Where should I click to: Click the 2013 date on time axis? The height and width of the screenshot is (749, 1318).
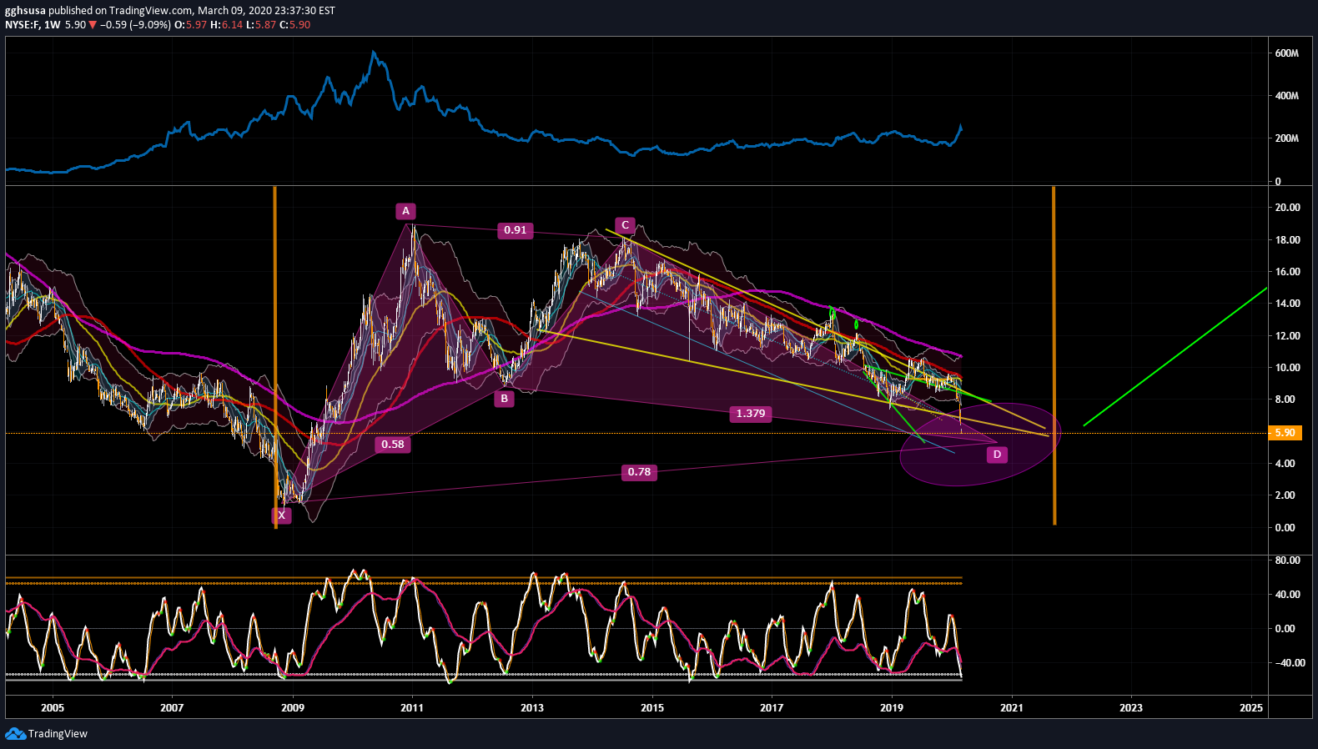coord(532,708)
